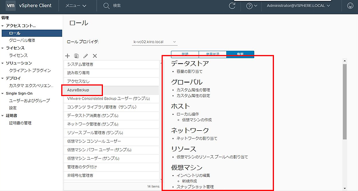This screenshot has height=191, width=358.
Task: Click ネットワークの割り当て privilege text
Action: 197,138
